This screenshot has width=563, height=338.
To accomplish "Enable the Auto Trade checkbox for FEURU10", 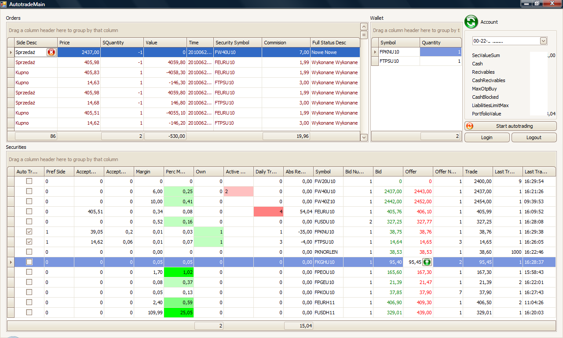I will [x=29, y=212].
